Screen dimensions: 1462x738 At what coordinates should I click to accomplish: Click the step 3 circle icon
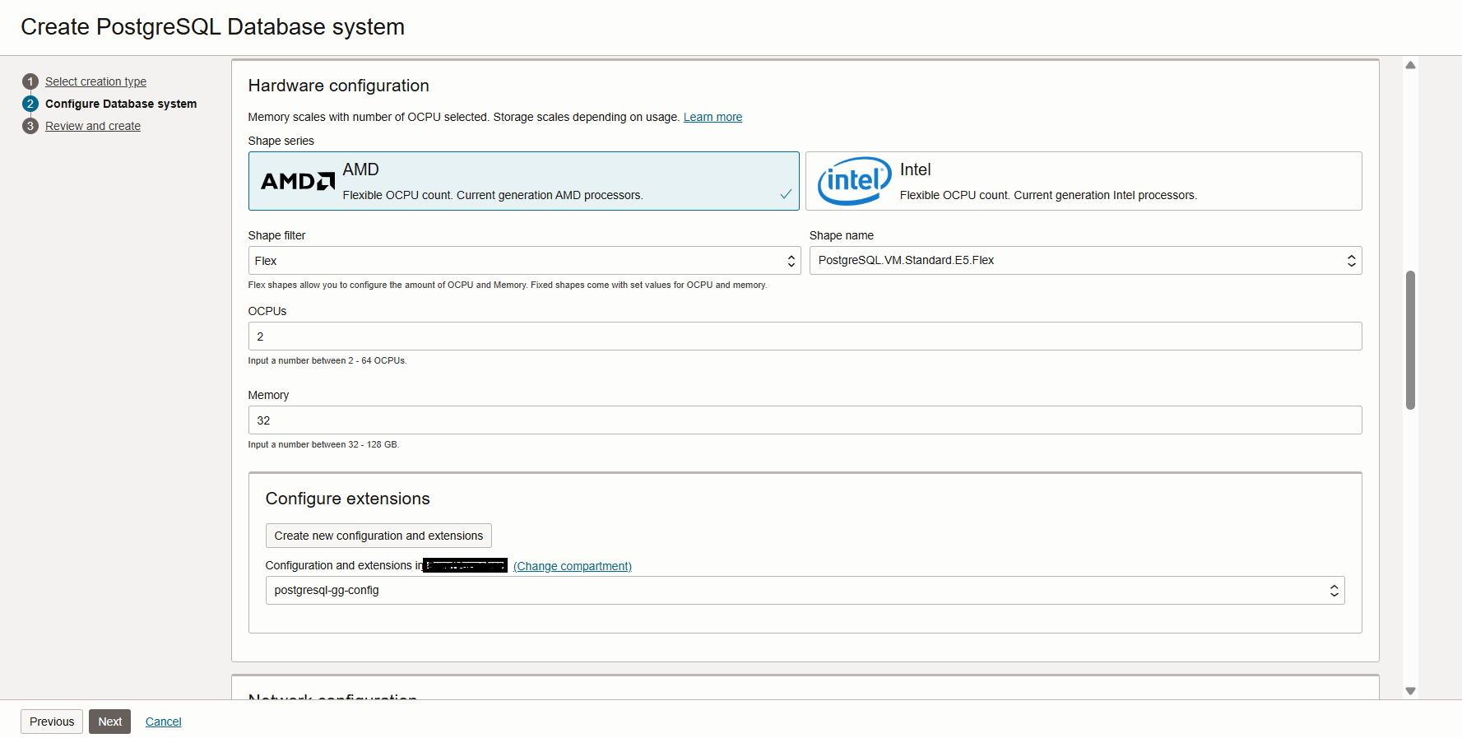pos(30,126)
